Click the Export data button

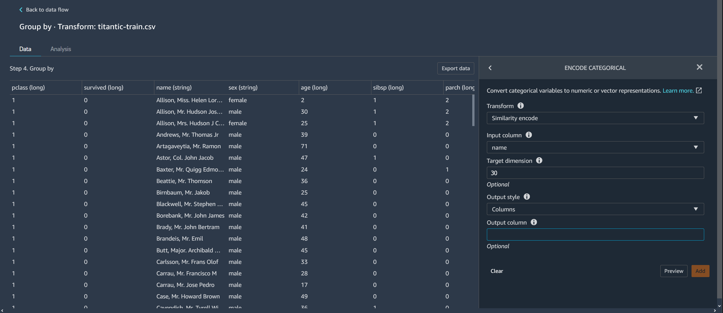coord(455,68)
